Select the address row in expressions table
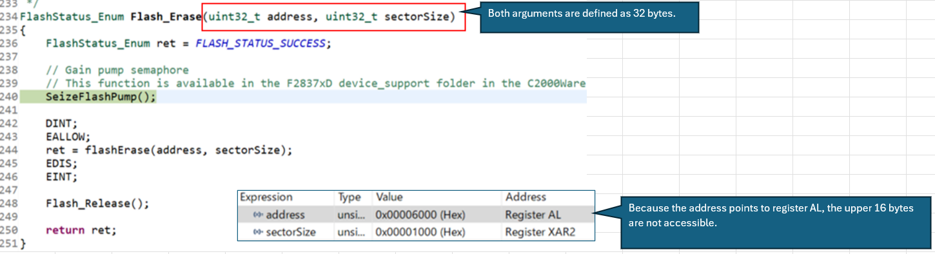 [416, 215]
